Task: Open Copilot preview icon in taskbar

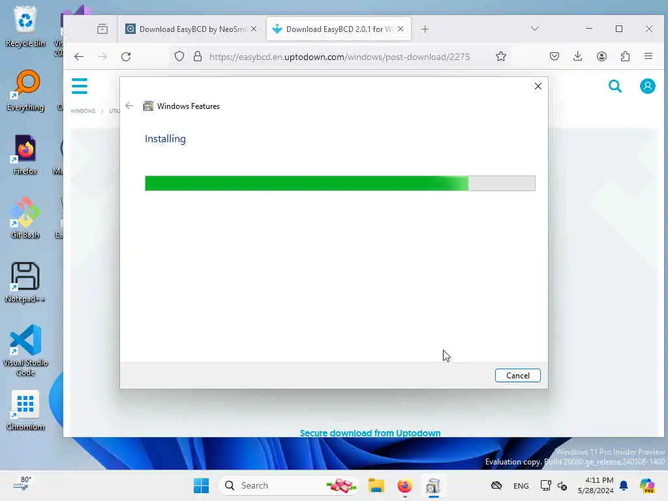Action: coord(647,485)
